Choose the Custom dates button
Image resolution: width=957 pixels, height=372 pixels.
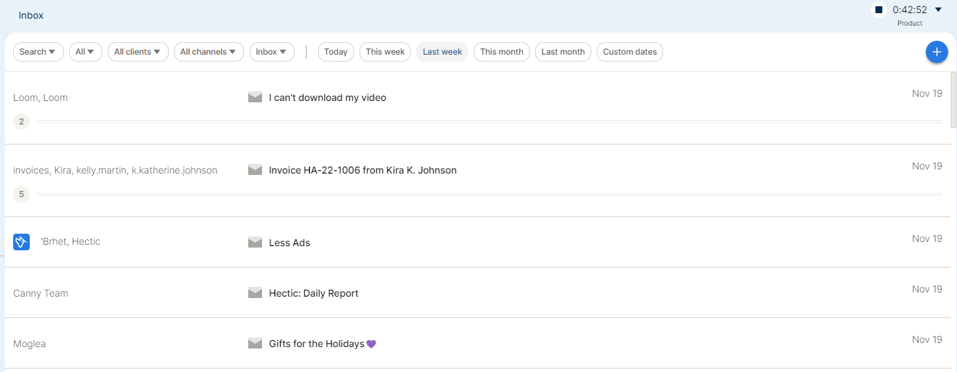[x=629, y=52]
